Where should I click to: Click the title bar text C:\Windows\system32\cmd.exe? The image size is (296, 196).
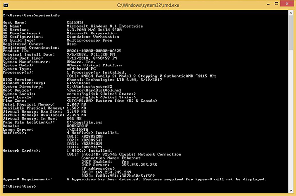[148, 5]
